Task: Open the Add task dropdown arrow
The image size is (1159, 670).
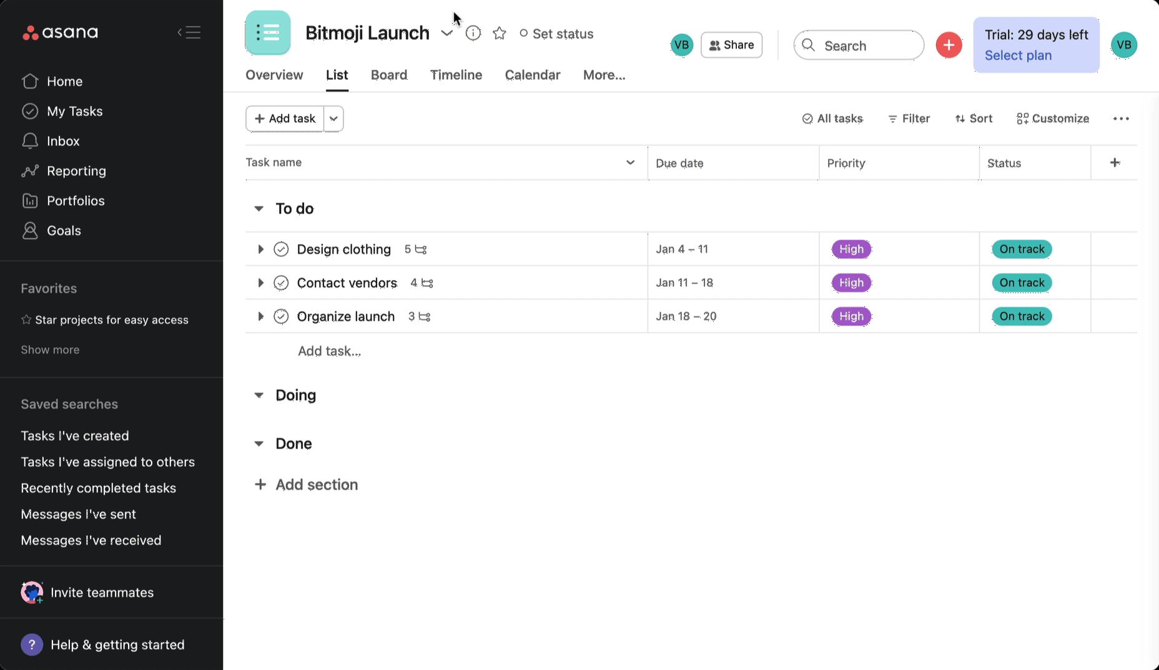Action: tap(333, 119)
